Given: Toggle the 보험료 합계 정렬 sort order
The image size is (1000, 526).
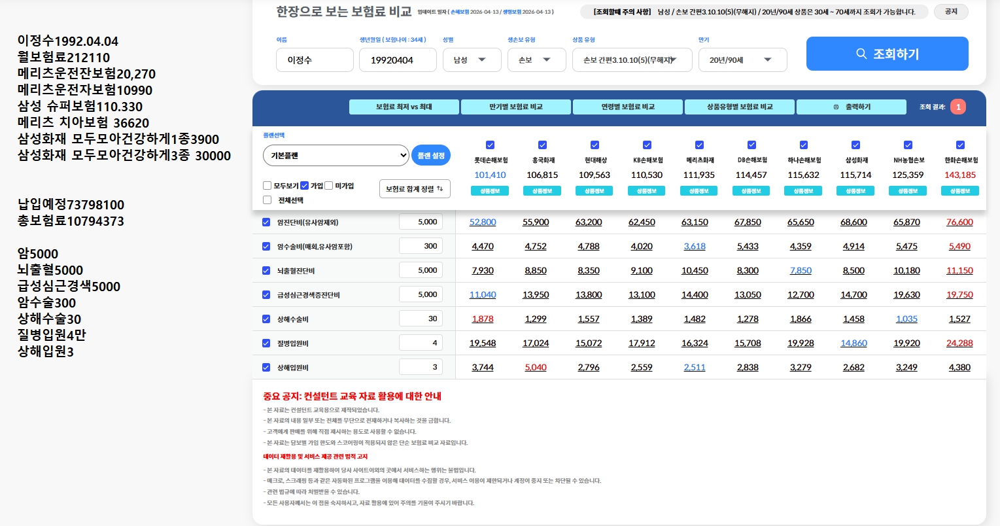Looking at the screenshot, I should (x=415, y=188).
